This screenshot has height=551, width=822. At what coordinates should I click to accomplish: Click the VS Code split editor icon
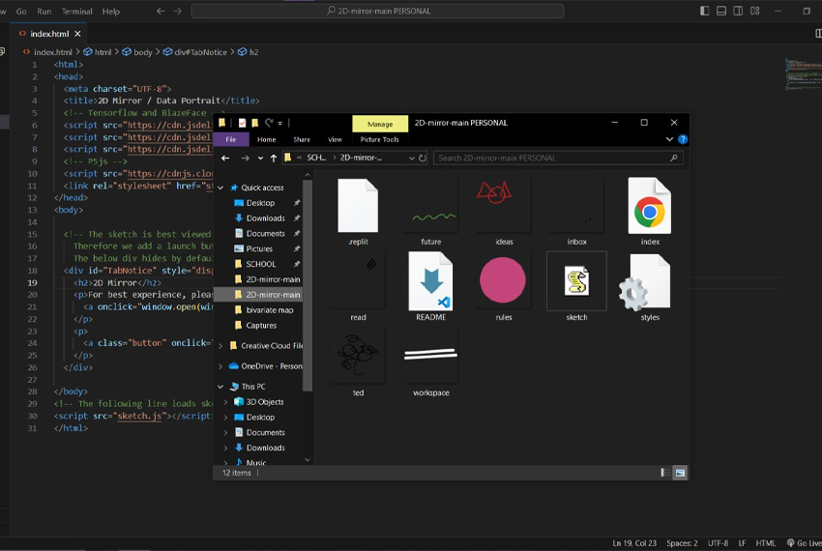[x=818, y=33]
